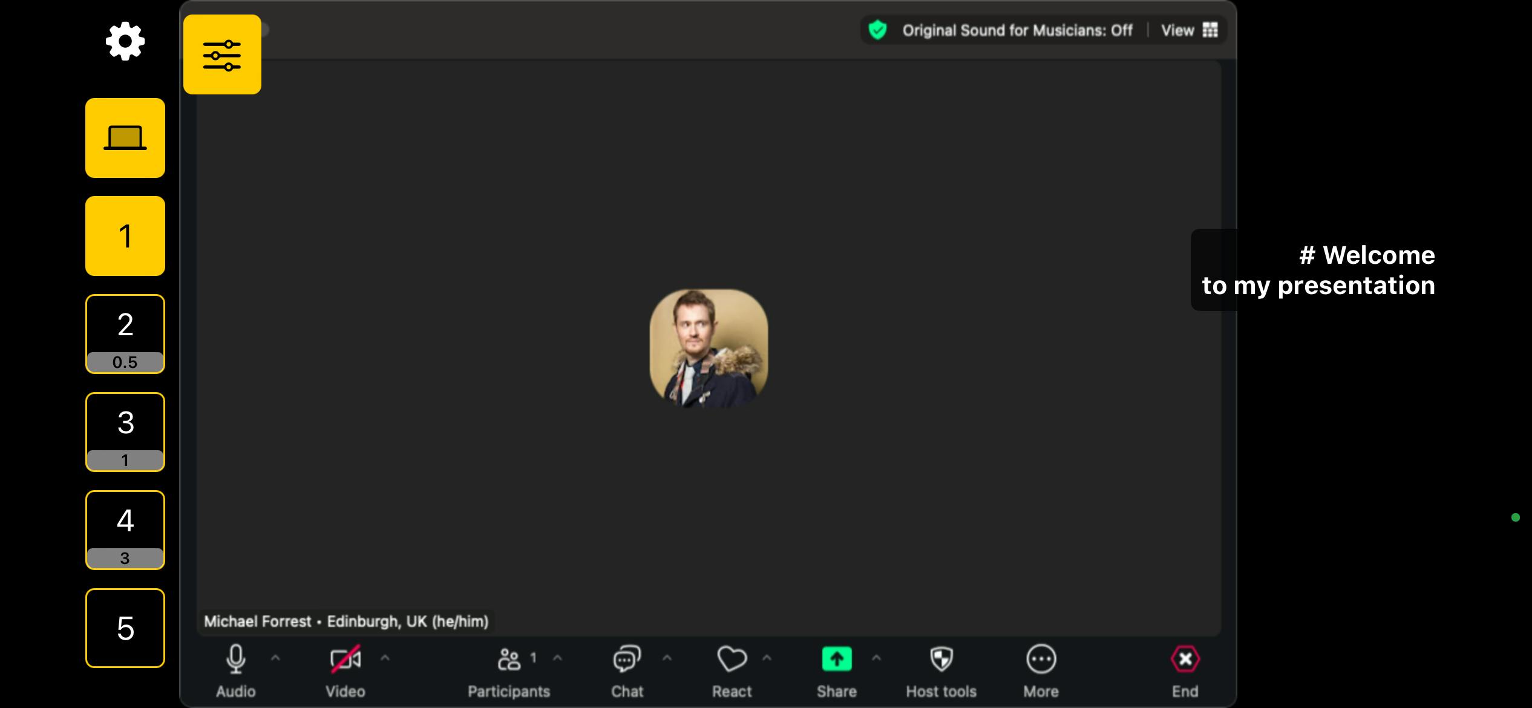Click the Audio microphone icon
The image size is (1532, 708).
tap(235, 658)
